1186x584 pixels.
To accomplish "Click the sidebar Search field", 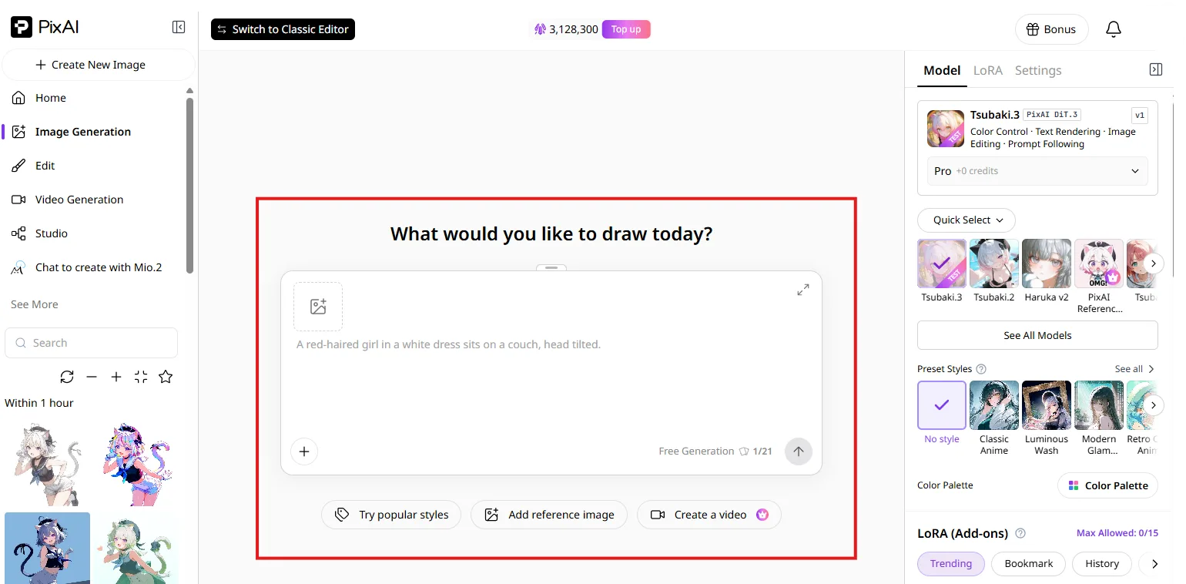I will (91, 343).
